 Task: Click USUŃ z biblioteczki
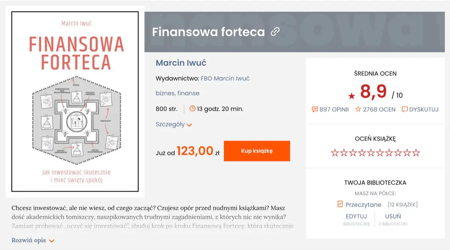(x=393, y=216)
